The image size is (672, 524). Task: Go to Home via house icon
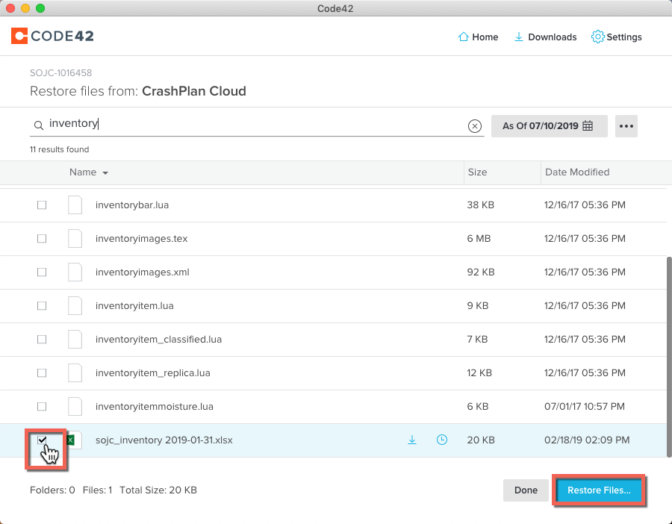point(463,37)
